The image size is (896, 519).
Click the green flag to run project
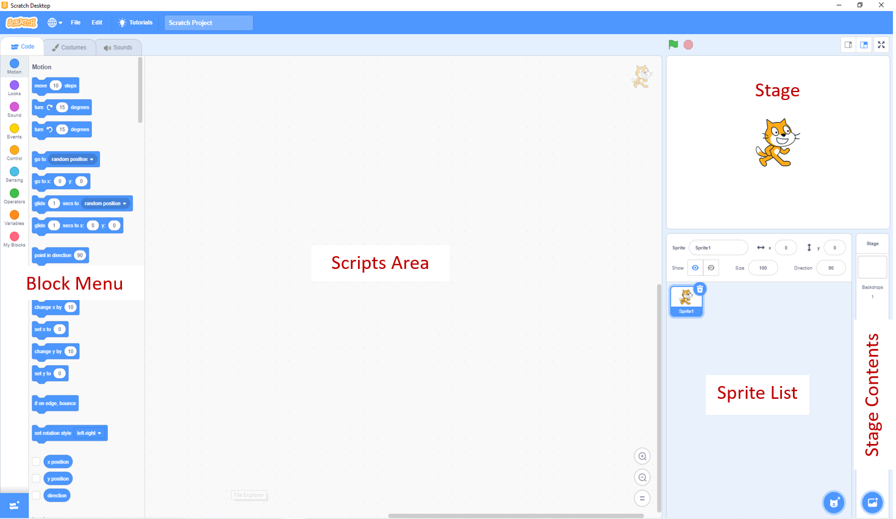[x=673, y=45]
